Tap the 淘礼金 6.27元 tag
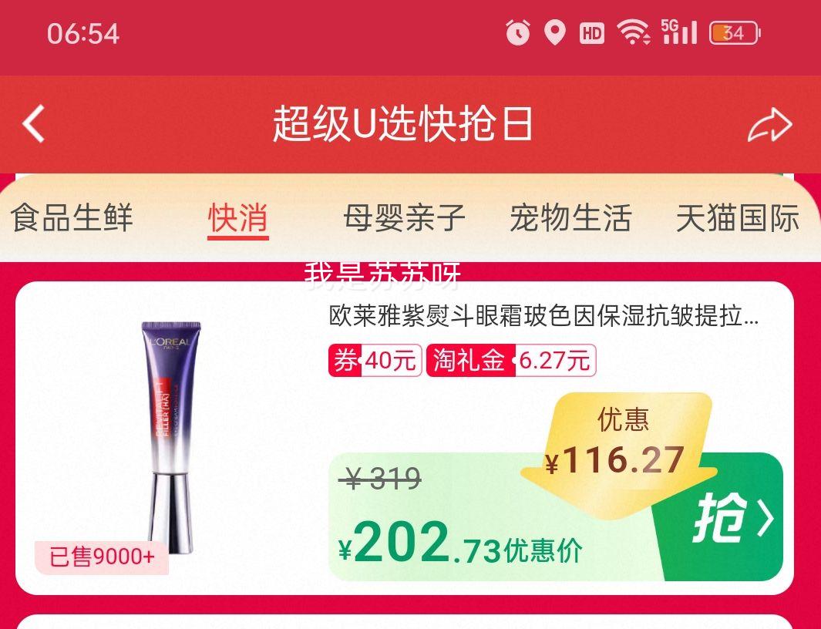 pos(511,360)
